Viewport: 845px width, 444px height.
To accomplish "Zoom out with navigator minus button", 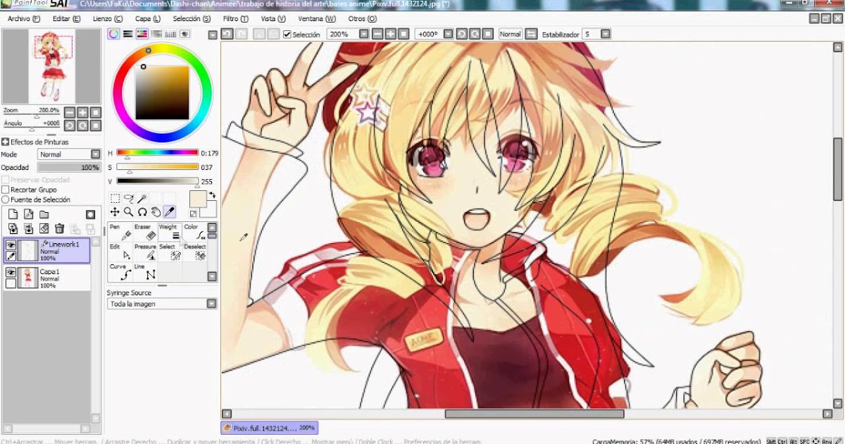I will point(70,112).
